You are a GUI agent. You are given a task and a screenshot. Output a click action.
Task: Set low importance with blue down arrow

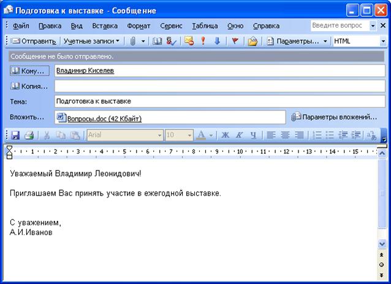tap(217, 41)
